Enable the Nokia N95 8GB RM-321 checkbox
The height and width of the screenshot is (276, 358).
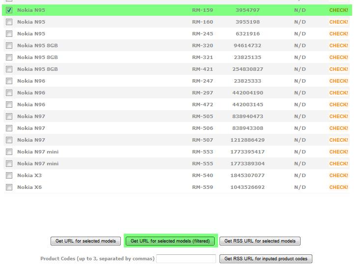tap(9, 58)
